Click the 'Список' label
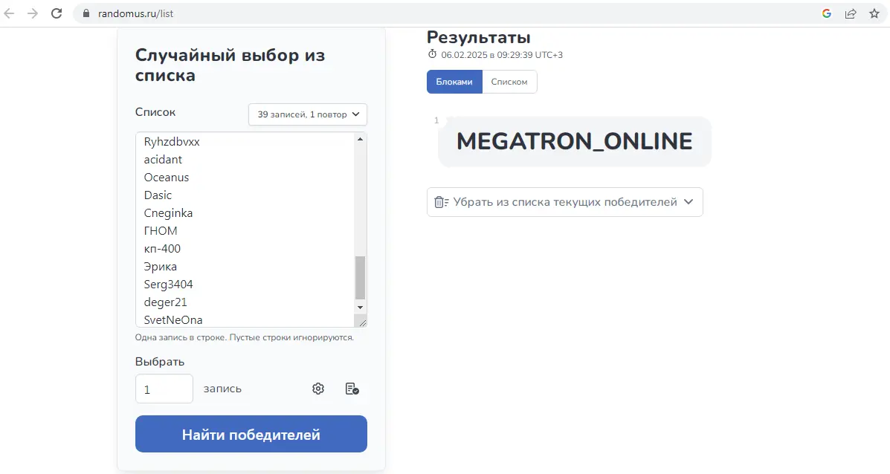 tap(155, 112)
